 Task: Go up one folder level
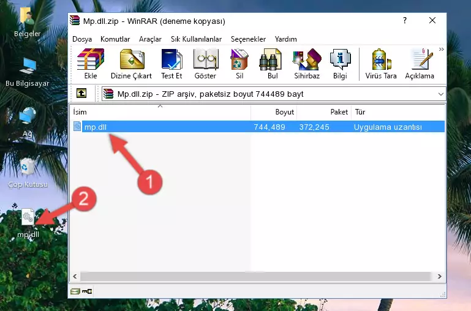pyautogui.click(x=81, y=93)
